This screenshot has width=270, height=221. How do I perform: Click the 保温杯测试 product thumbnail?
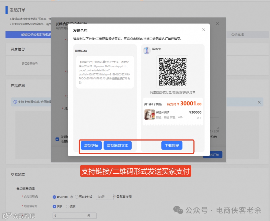(x=149, y=114)
